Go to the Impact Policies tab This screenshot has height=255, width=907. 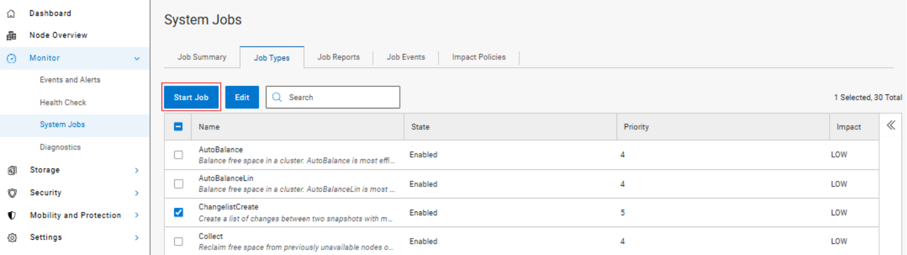click(x=479, y=57)
